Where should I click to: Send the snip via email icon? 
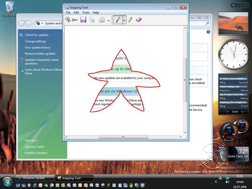click(101, 20)
